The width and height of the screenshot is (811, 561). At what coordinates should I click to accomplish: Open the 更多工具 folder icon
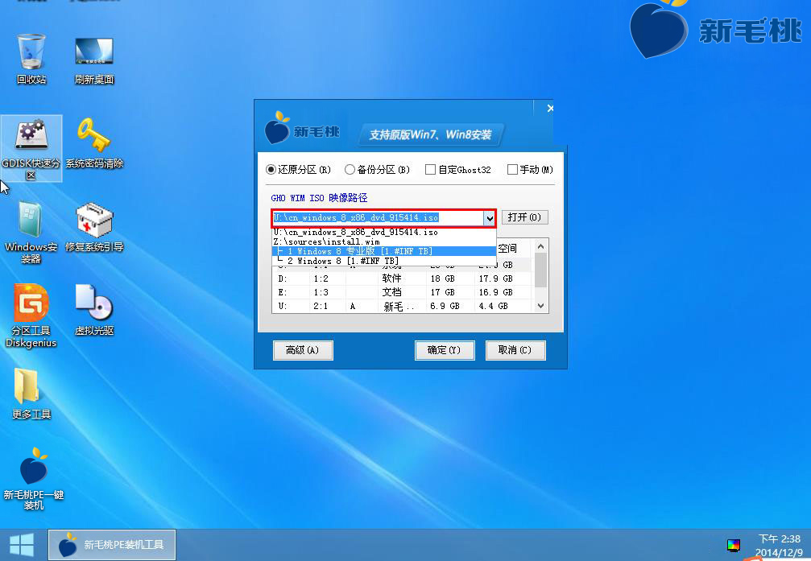click(31, 394)
